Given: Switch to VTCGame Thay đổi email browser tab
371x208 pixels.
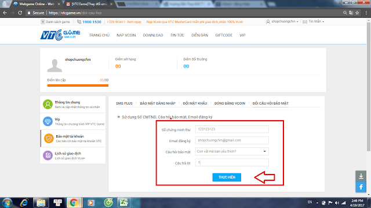Looking at the screenshot, I should coord(89,4).
